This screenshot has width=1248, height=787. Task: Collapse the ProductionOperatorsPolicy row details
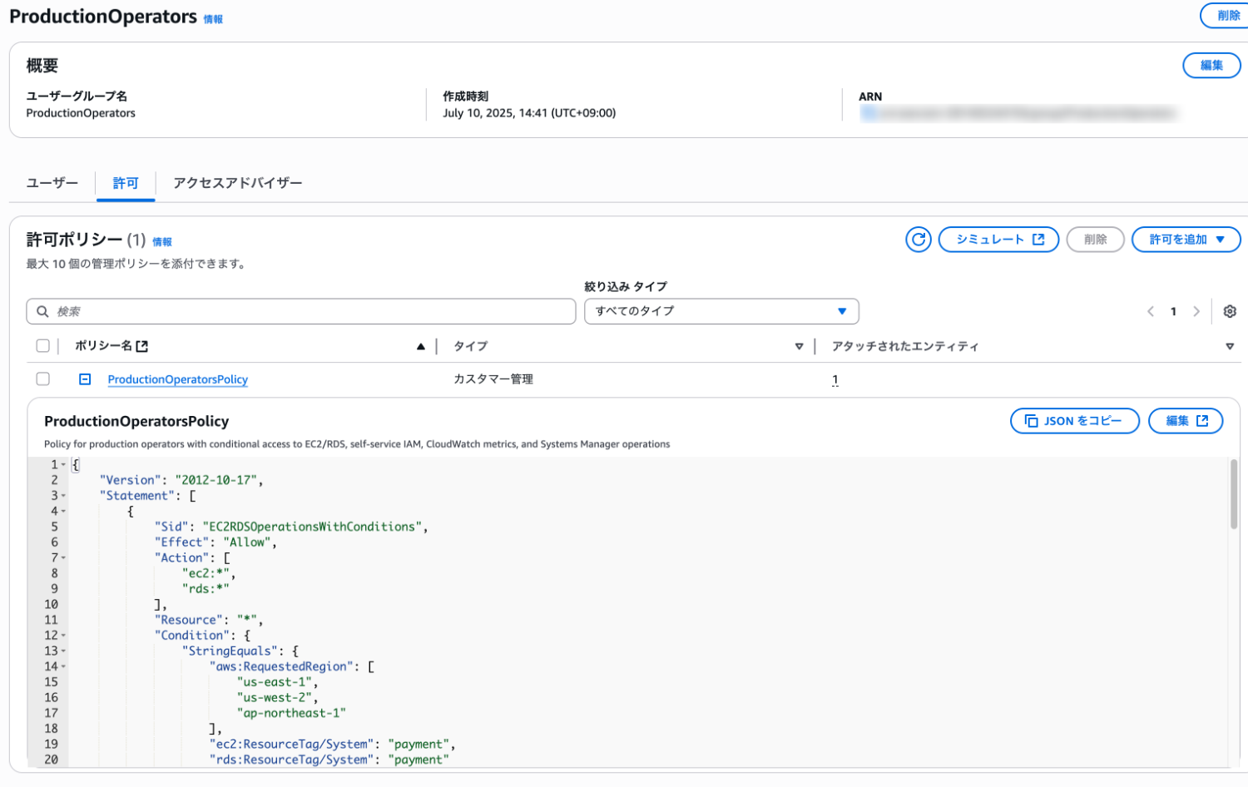(x=85, y=379)
